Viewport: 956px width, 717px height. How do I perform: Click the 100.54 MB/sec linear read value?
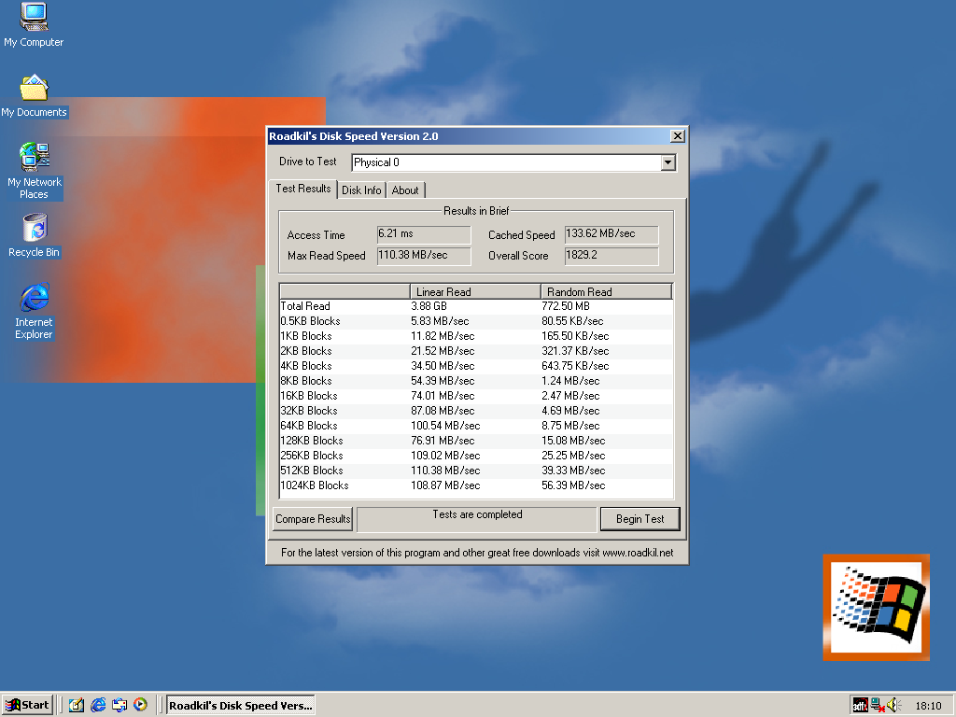pos(445,426)
